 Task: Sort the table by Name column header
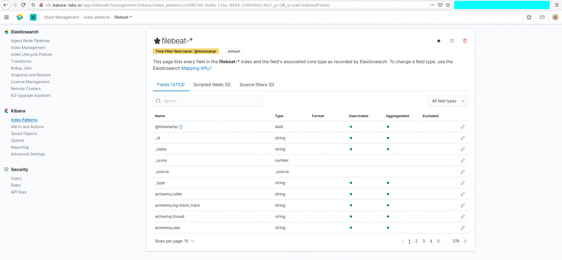160,116
